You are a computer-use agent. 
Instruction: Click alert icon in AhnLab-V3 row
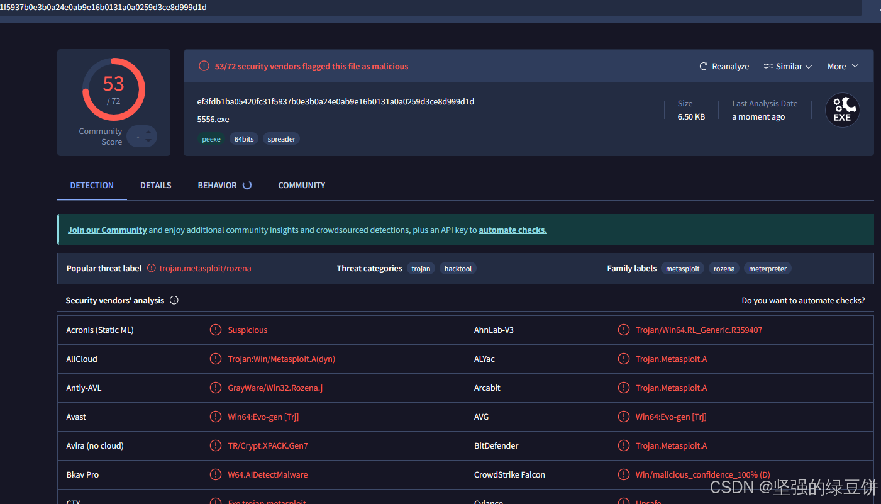click(624, 330)
